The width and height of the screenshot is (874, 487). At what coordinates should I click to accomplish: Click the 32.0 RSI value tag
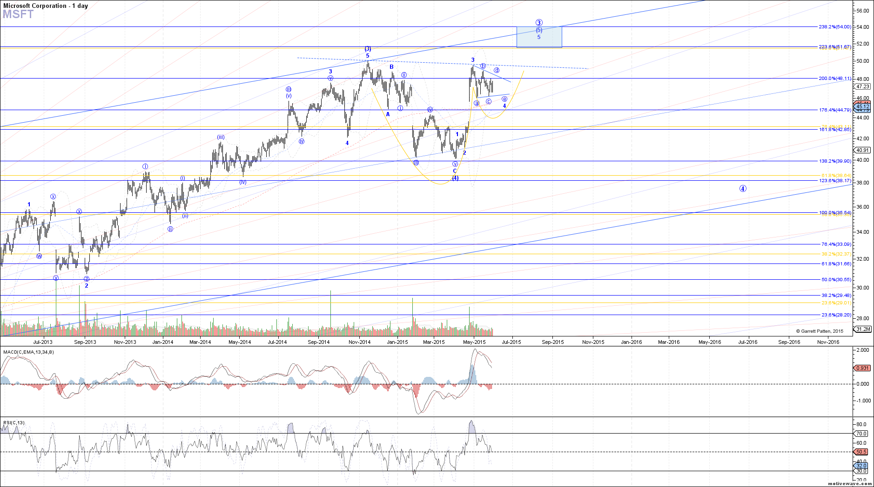click(x=861, y=466)
